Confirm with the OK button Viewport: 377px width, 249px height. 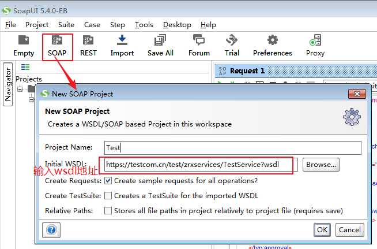tap(322, 230)
